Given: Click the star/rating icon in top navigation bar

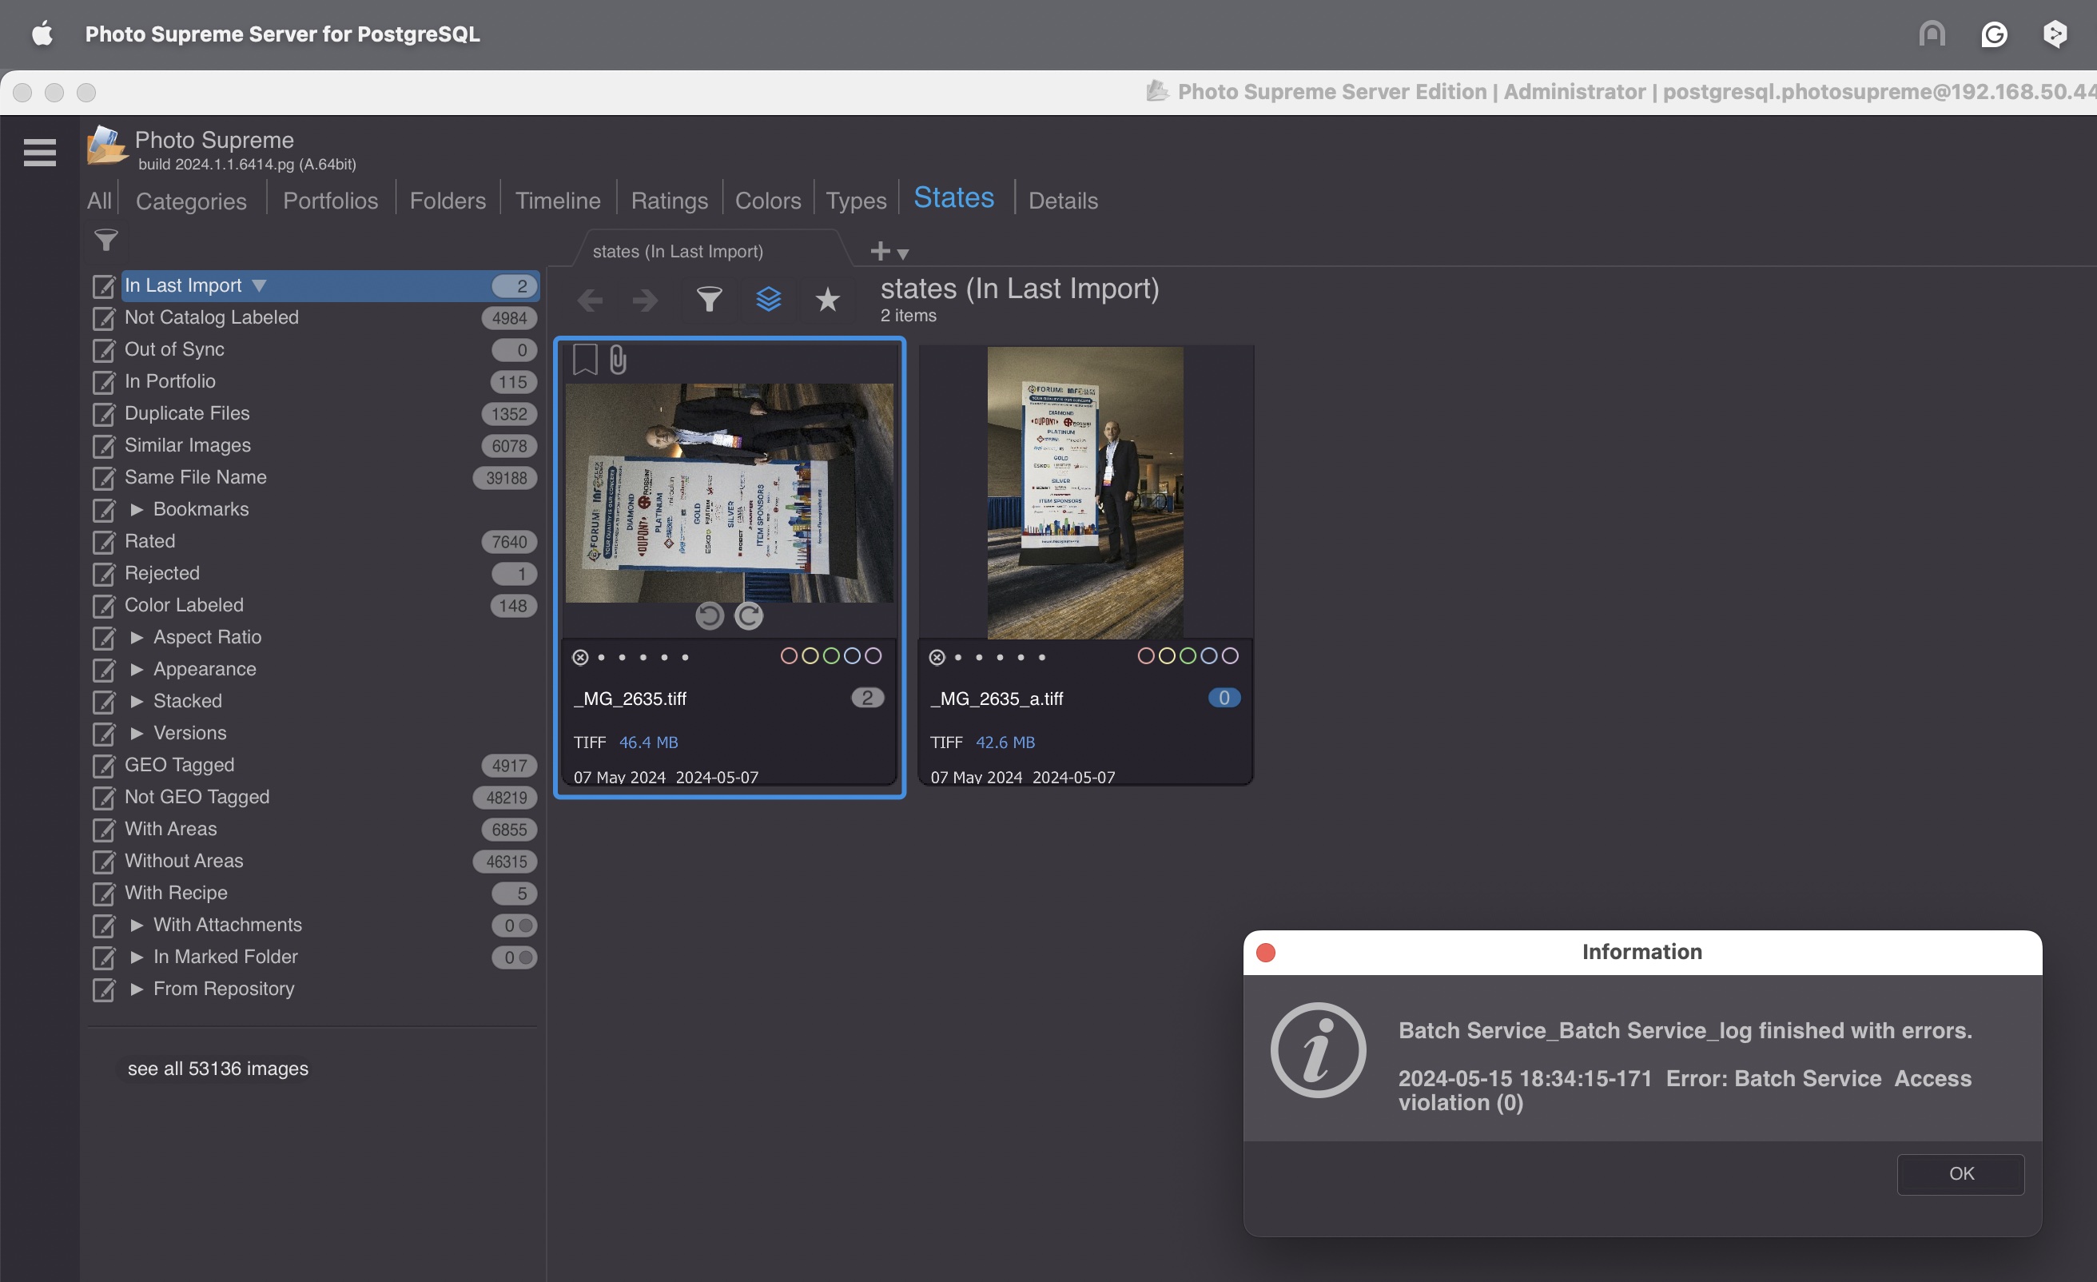Looking at the screenshot, I should (x=826, y=300).
